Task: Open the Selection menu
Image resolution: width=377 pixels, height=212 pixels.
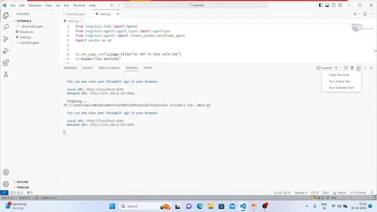Action: pyautogui.click(x=35, y=5)
